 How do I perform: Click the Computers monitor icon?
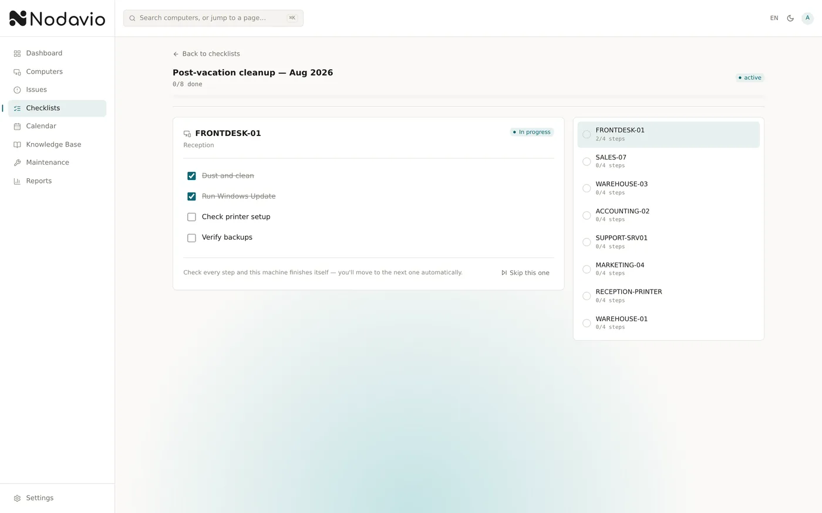17,72
